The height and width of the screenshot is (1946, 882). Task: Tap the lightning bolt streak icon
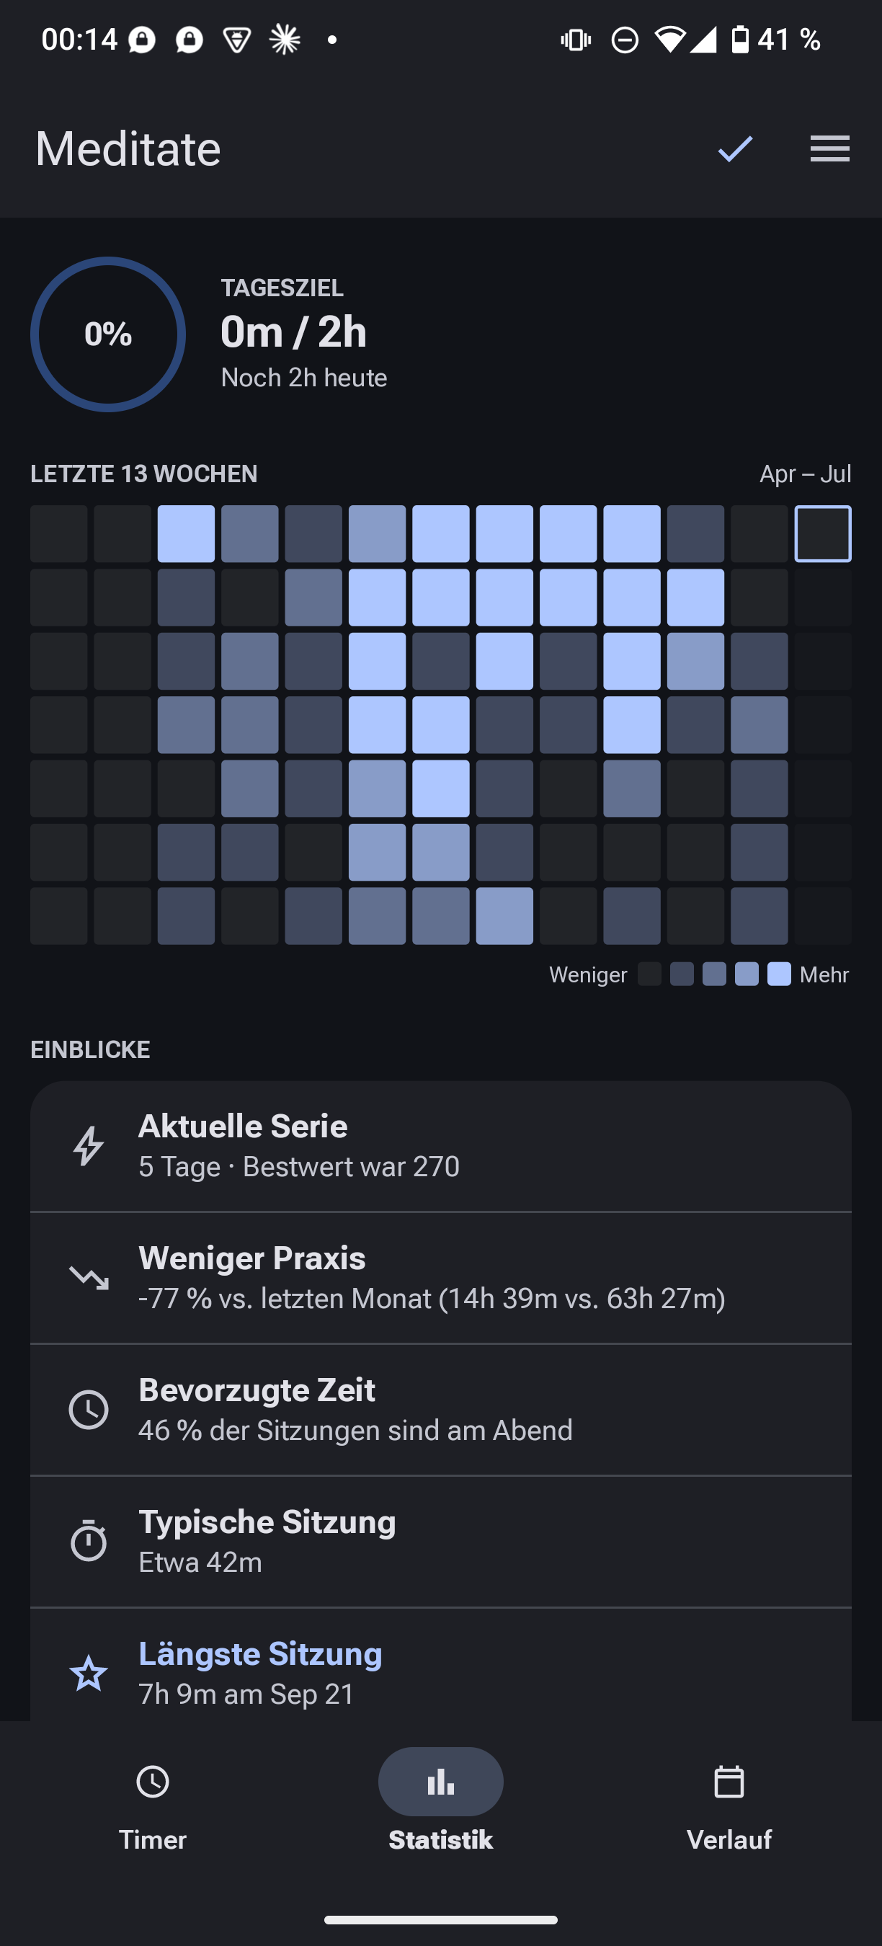pyautogui.click(x=89, y=1146)
